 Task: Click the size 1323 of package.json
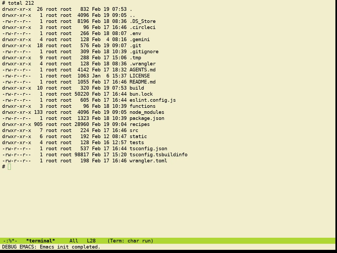83,118
